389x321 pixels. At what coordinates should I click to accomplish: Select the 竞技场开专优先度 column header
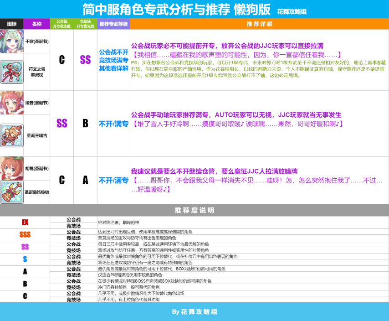[x=85, y=24]
